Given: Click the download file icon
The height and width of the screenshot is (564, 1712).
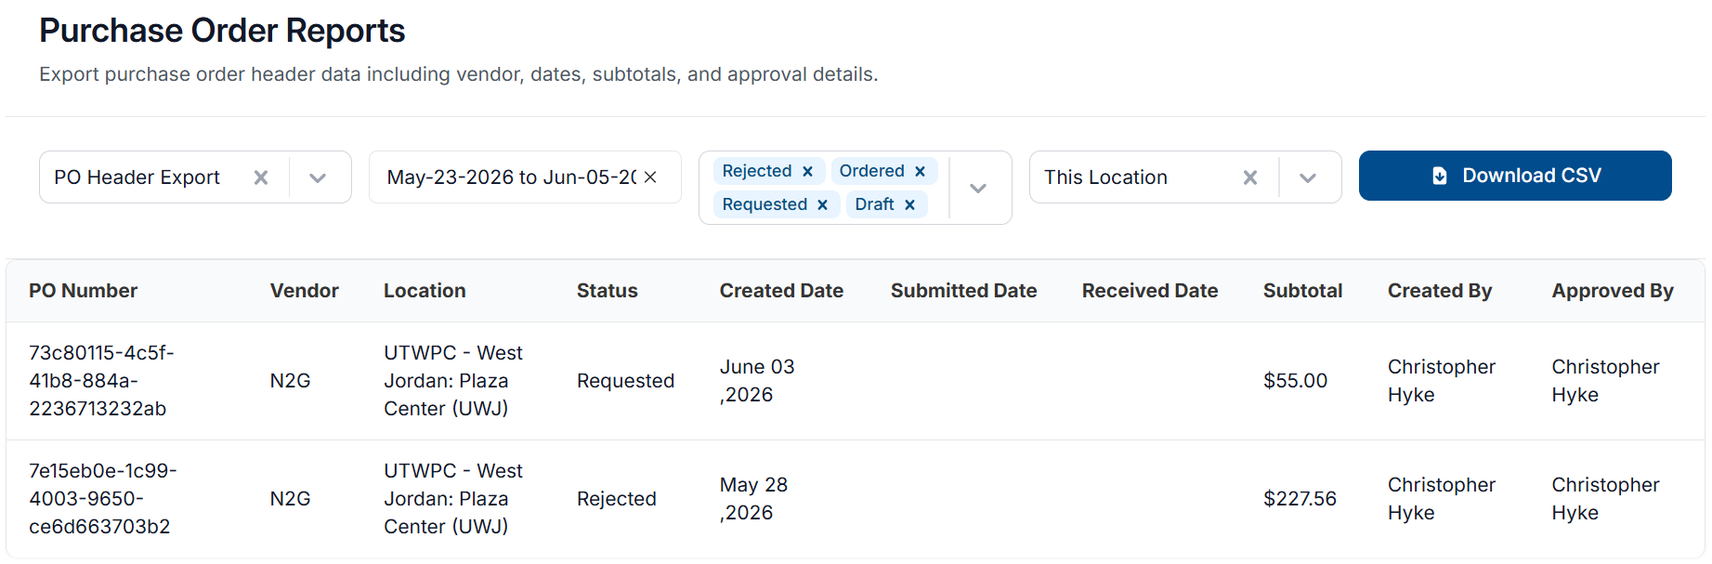Looking at the screenshot, I should (x=1440, y=176).
